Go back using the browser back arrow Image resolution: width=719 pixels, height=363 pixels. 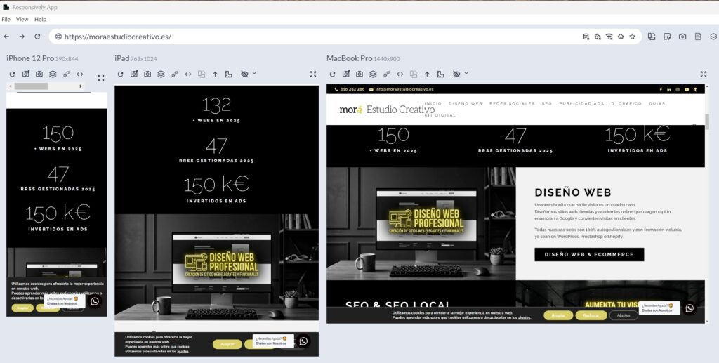click(6, 37)
